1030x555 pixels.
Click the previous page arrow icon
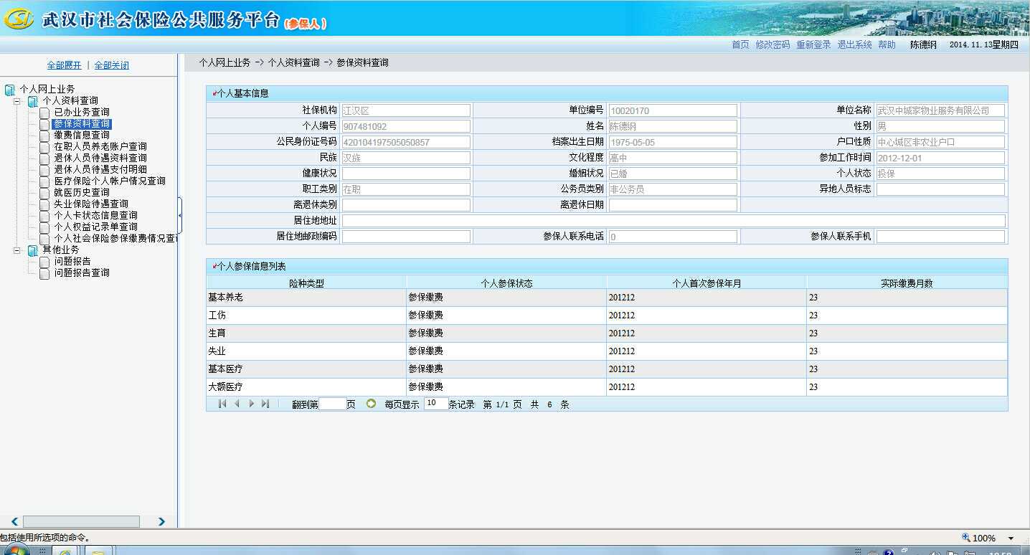(237, 404)
